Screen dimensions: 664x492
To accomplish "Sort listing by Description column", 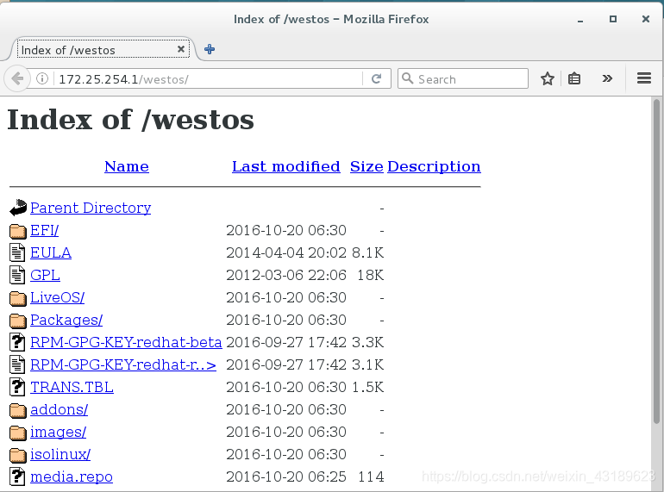I will [x=434, y=166].
